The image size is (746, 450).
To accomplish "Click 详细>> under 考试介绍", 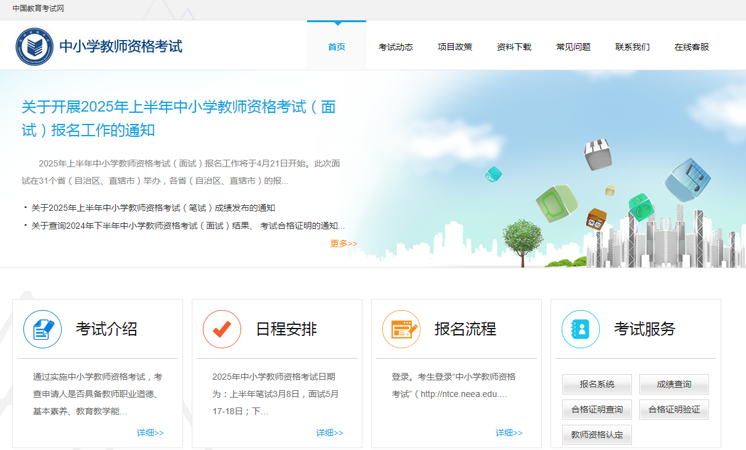I will coord(150,433).
